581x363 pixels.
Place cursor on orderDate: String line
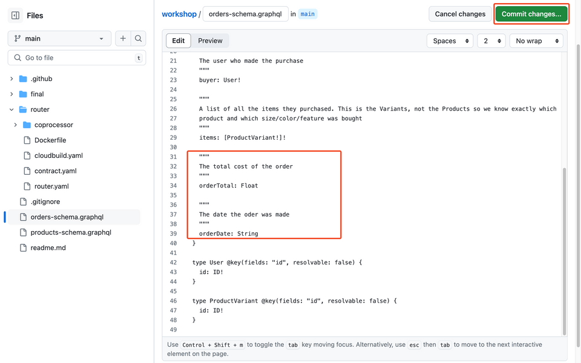coord(228,234)
